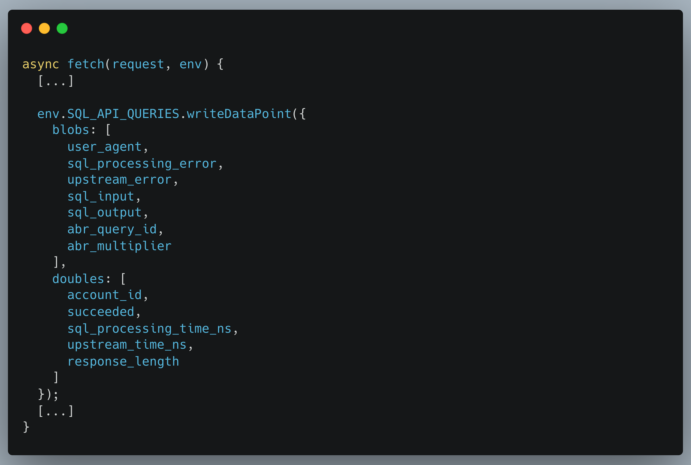
Task: Place cursor on the request parameter
Action: tap(138, 64)
